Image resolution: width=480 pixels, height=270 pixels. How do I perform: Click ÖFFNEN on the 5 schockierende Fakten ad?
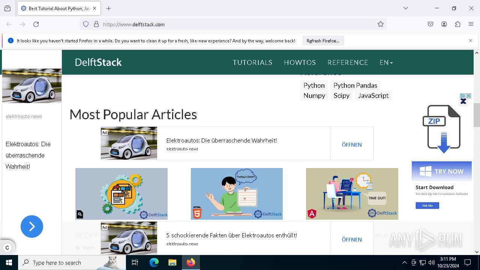coord(352,239)
